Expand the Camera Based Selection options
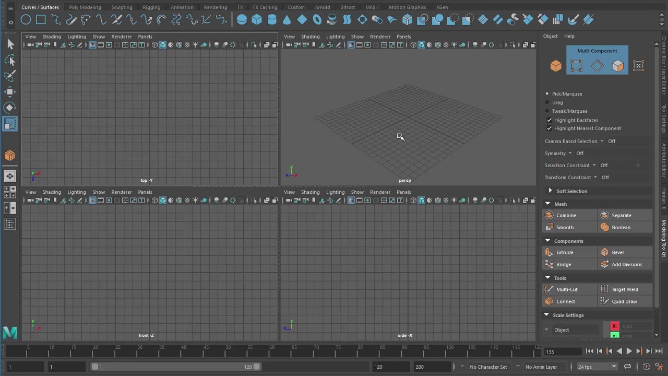Image resolution: width=668 pixels, height=376 pixels. point(602,141)
